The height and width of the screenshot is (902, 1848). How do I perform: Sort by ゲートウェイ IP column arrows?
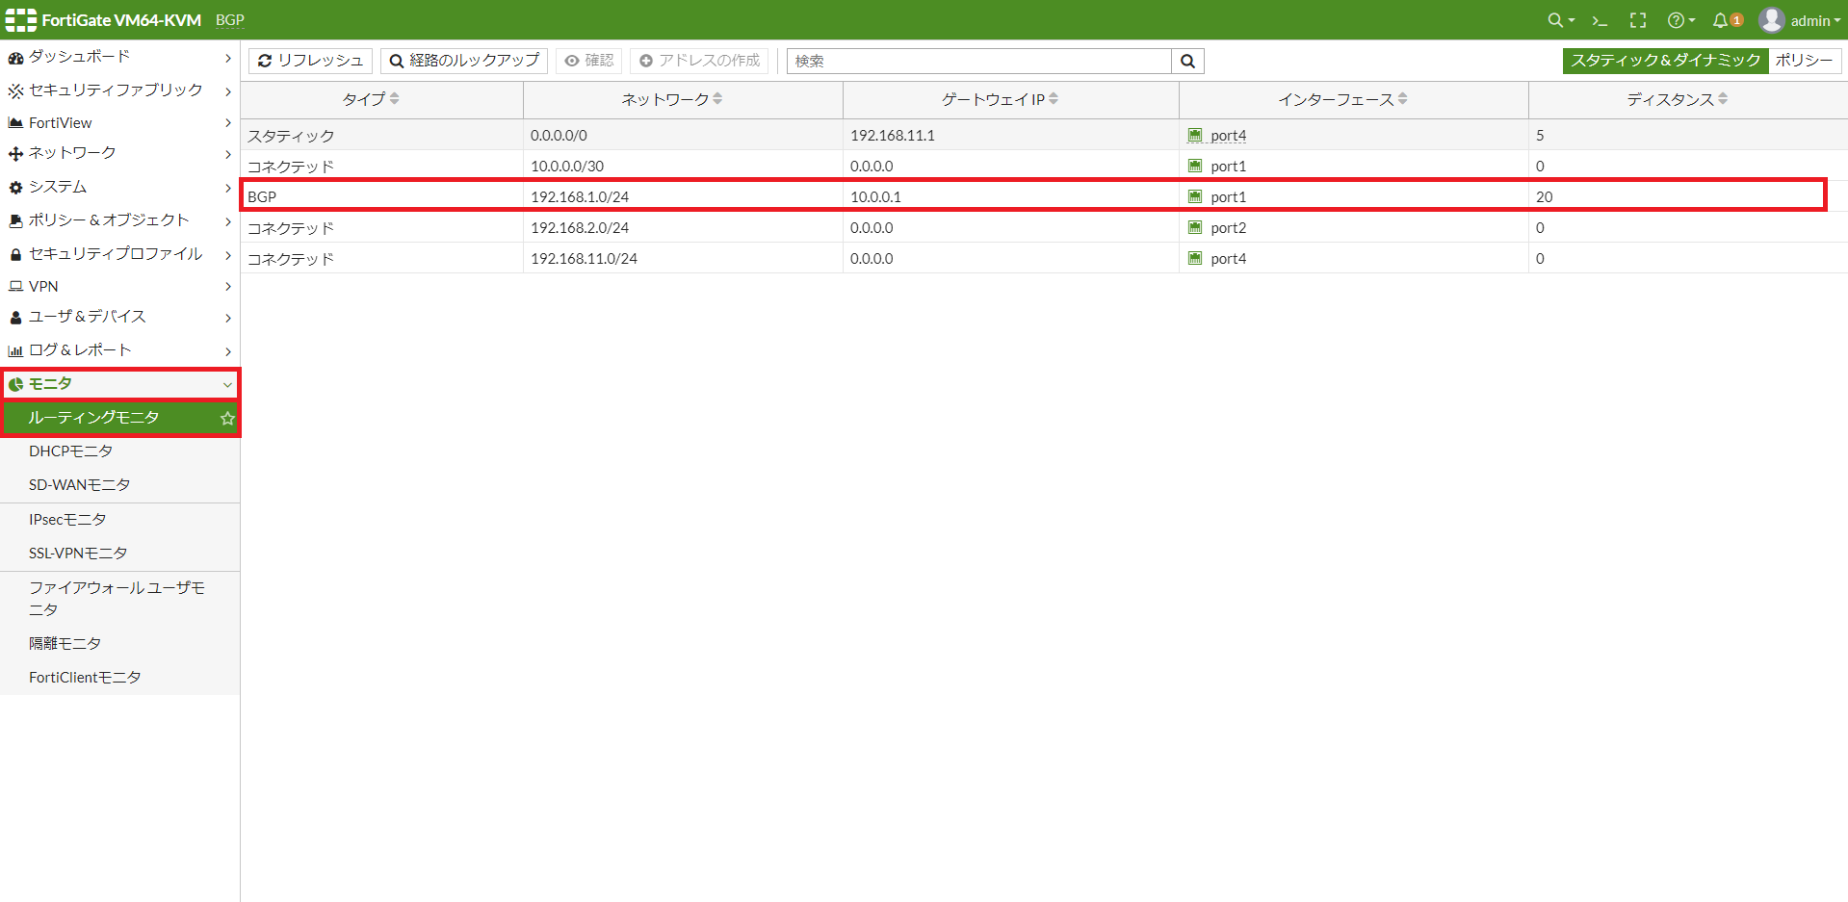[1054, 99]
